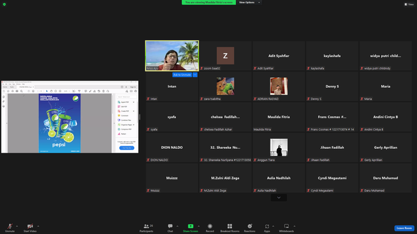The width and height of the screenshot is (417, 234).
Task: Select the POSTER PEPSI document tab in Acrobat
Action: coord(26,87)
